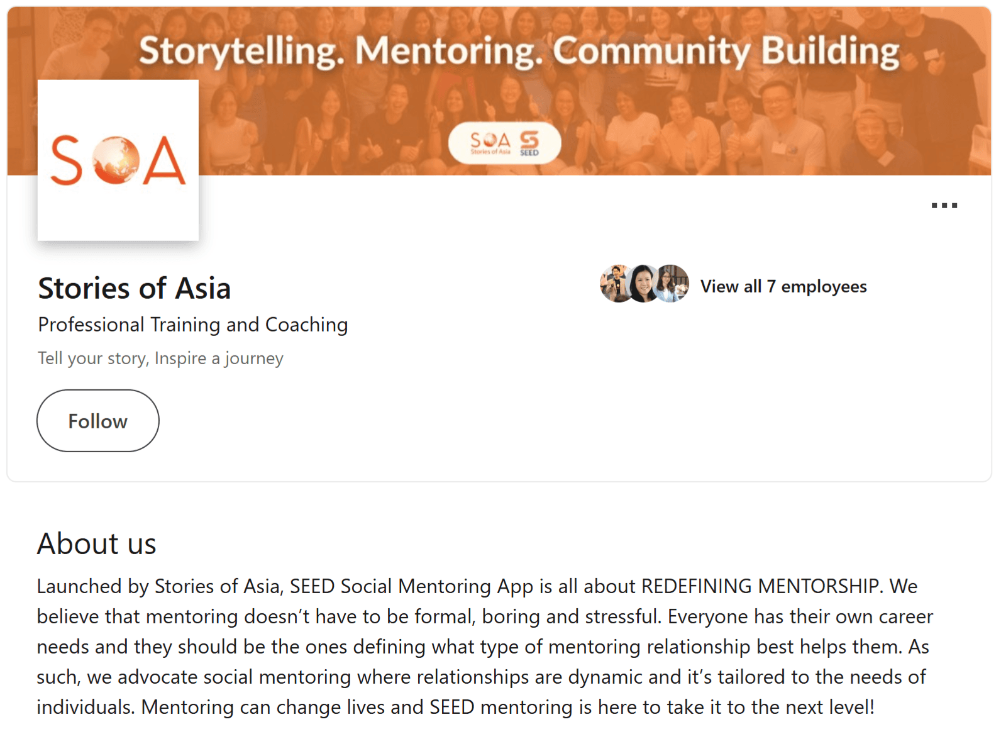Click the globe inside the SOA logo
Image resolution: width=1001 pixels, height=751 pixels.
(x=116, y=160)
